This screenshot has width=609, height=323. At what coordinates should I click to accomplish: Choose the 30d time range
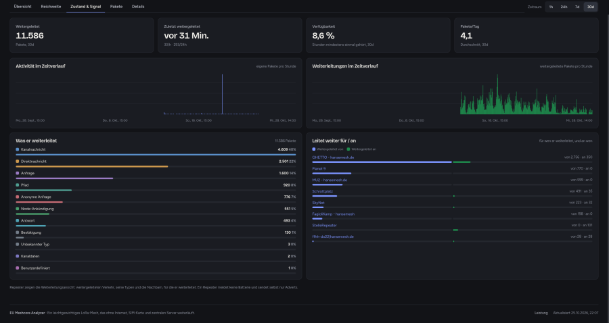click(590, 7)
